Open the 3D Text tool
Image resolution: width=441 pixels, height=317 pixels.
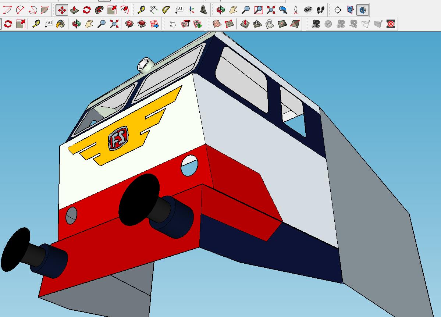pos(203,10)
